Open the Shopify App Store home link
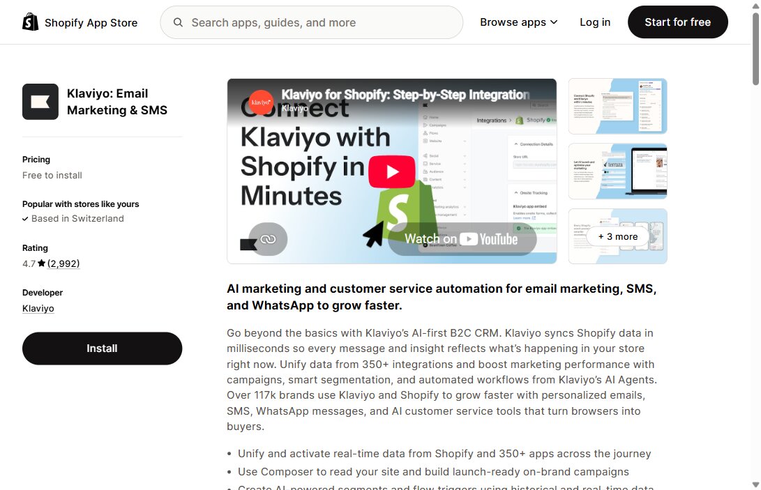This screenshot has height=490, width=761. [x=80, y=22]
